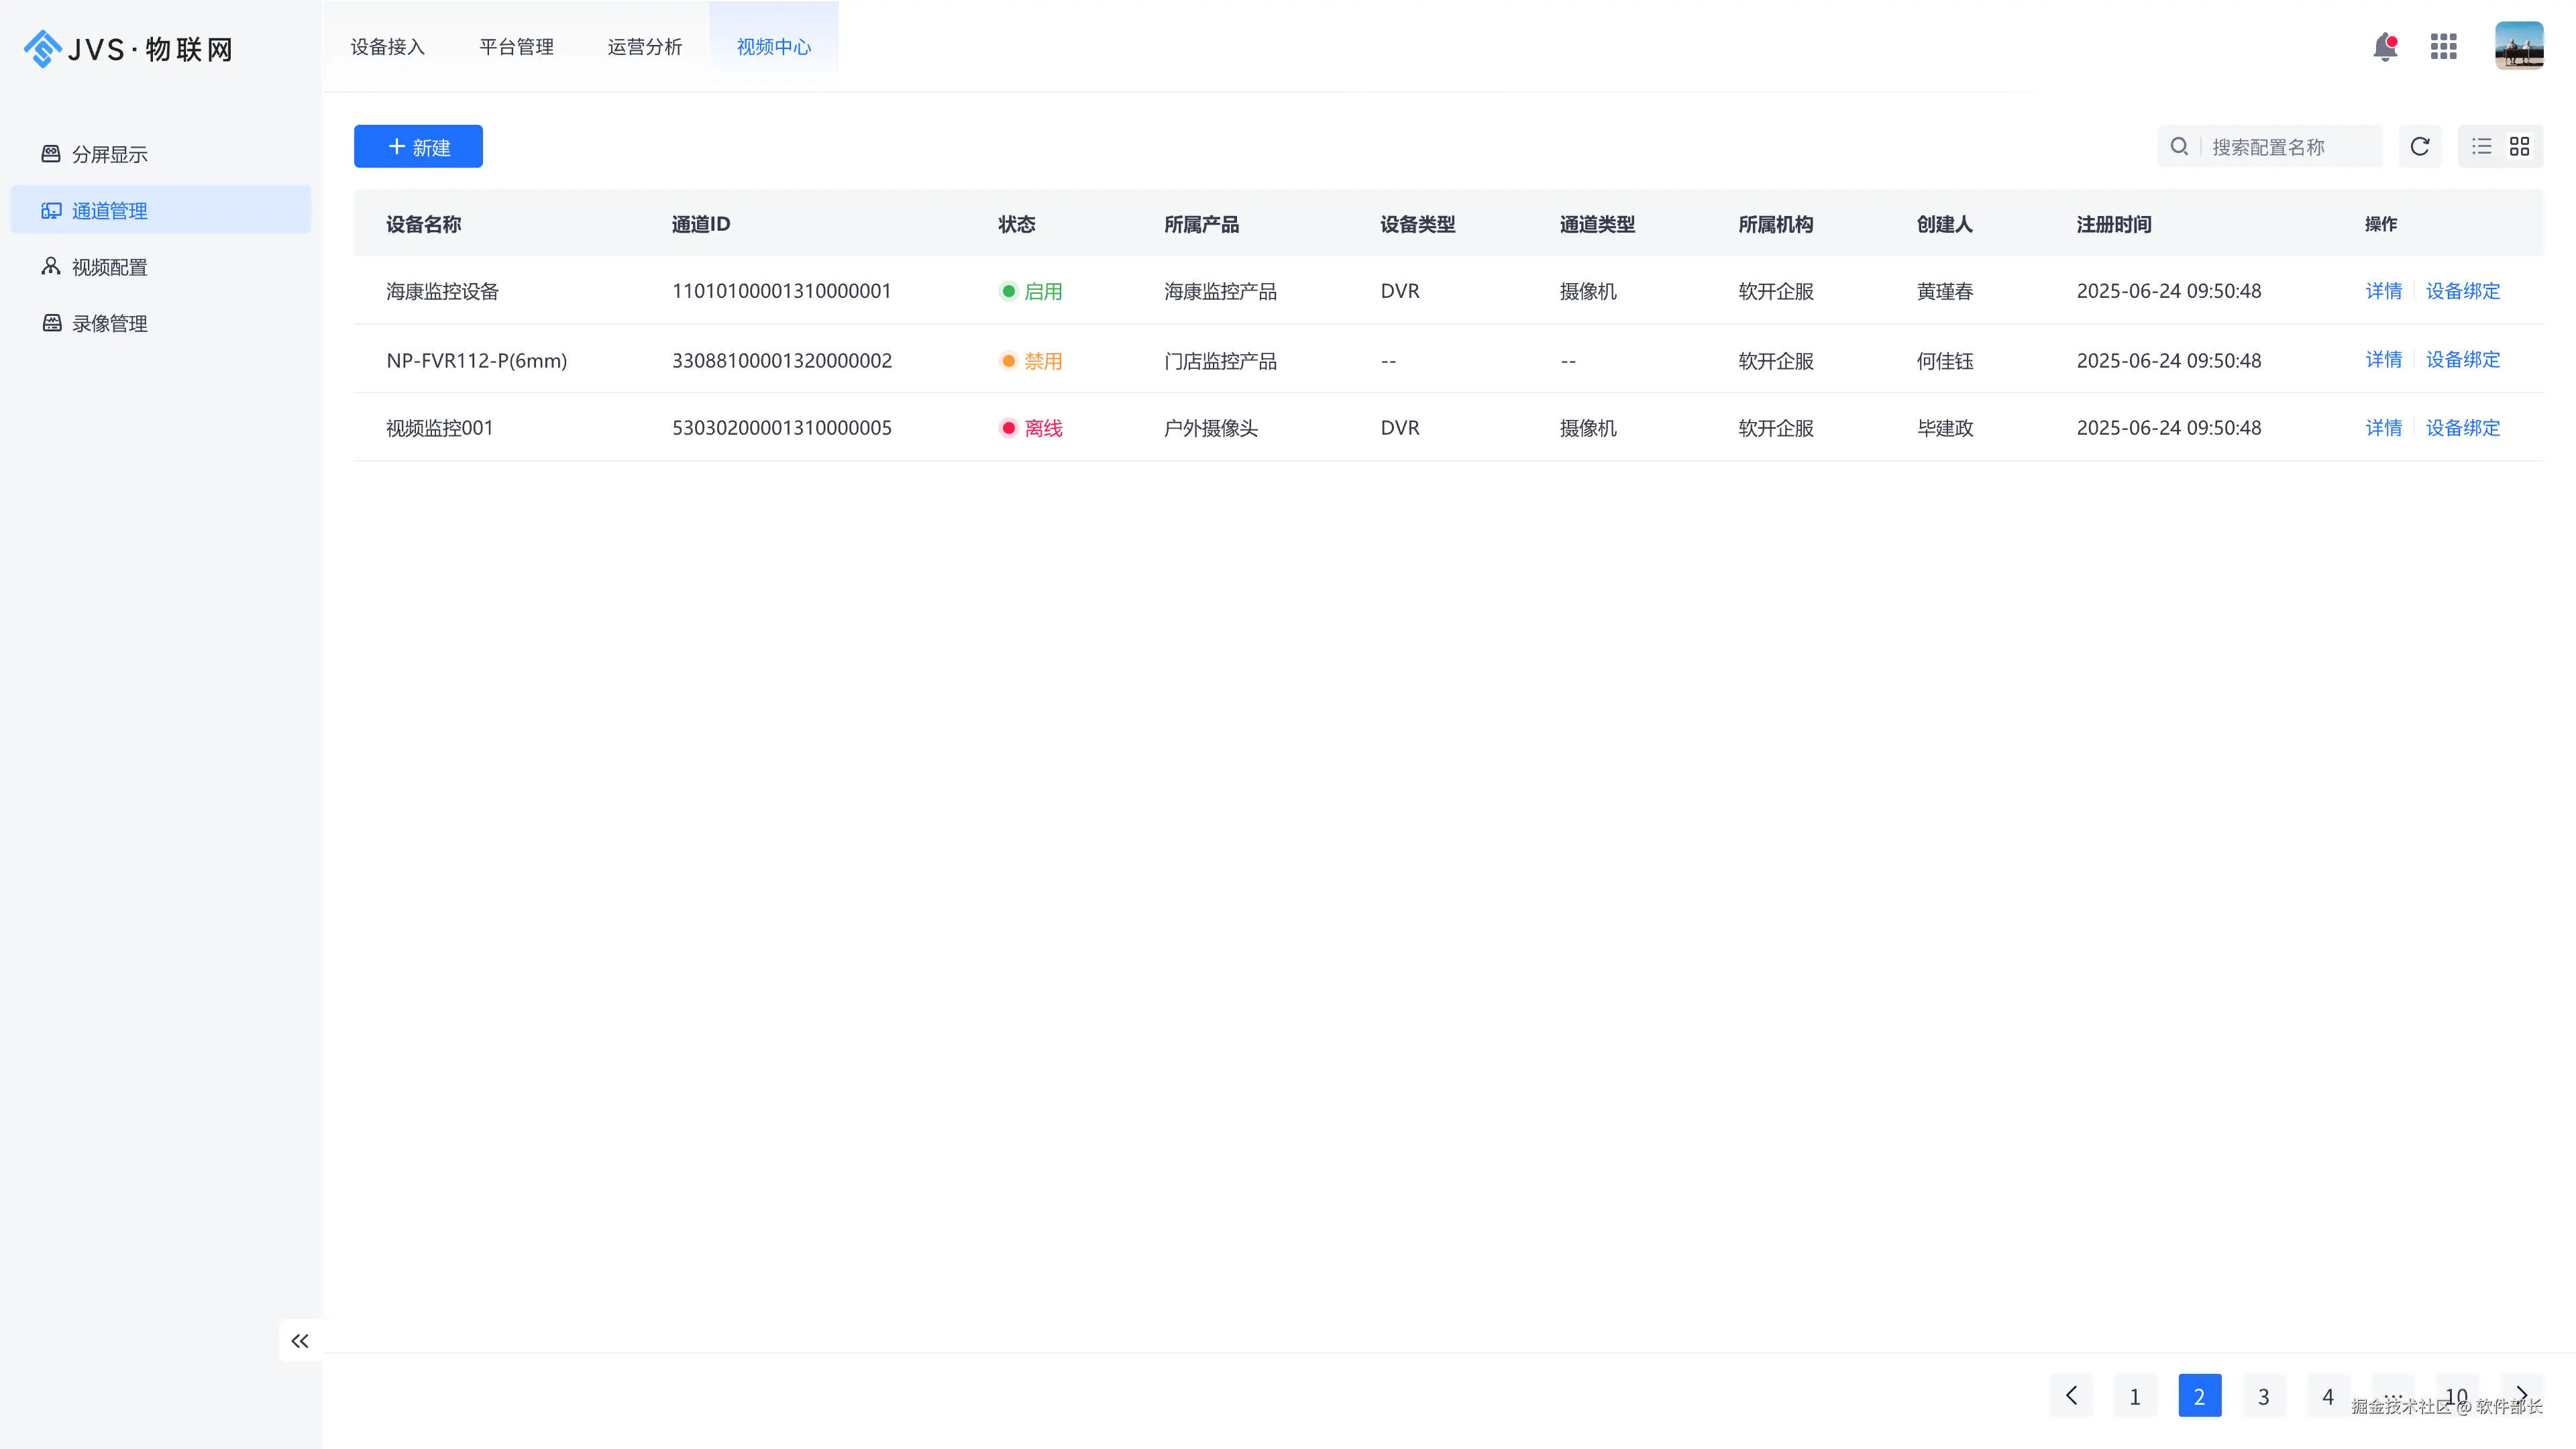
Task: Open 分屏显示 in the sidebar
Action: 110,154
